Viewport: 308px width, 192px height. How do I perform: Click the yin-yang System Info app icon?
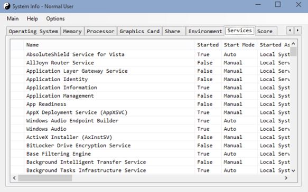(7, 6)
